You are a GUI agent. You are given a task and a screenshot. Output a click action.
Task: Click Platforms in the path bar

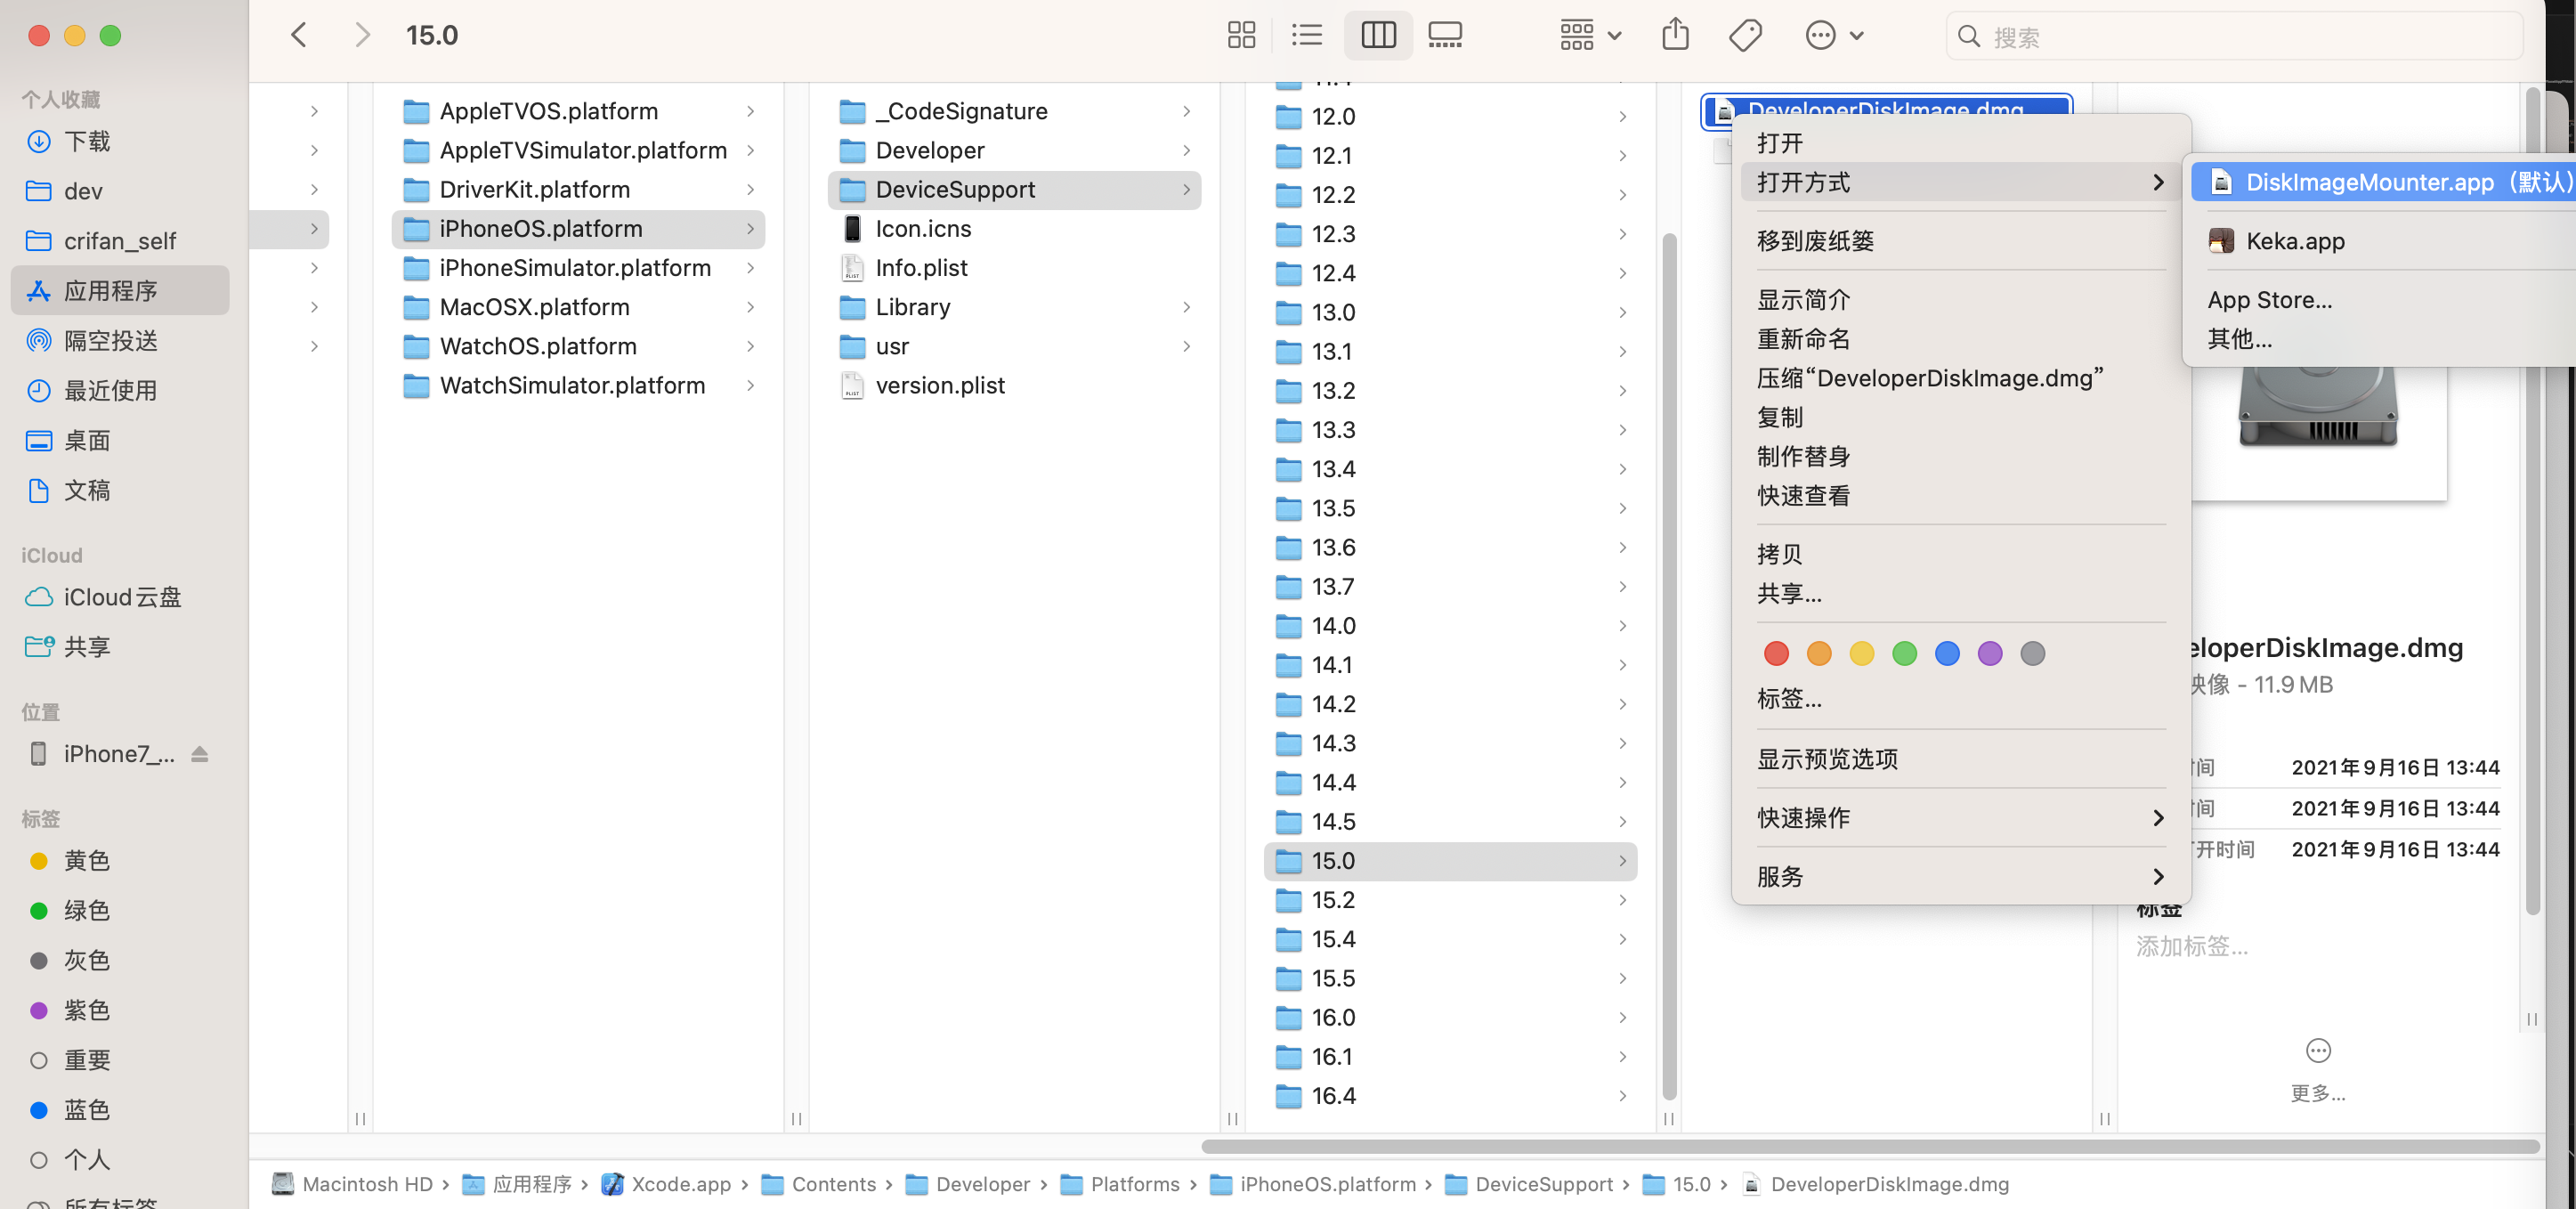[1119, 1184]
